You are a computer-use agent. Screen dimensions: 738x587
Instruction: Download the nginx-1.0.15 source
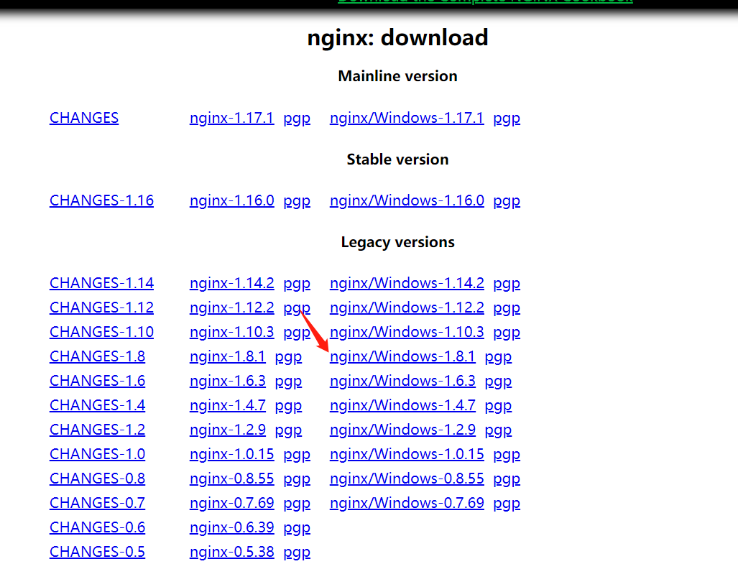click(x=231, y=455)
